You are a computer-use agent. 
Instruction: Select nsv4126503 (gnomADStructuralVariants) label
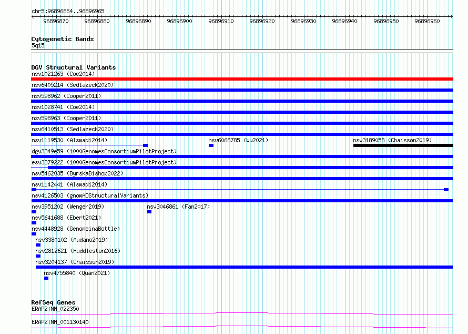click(90, 195)
